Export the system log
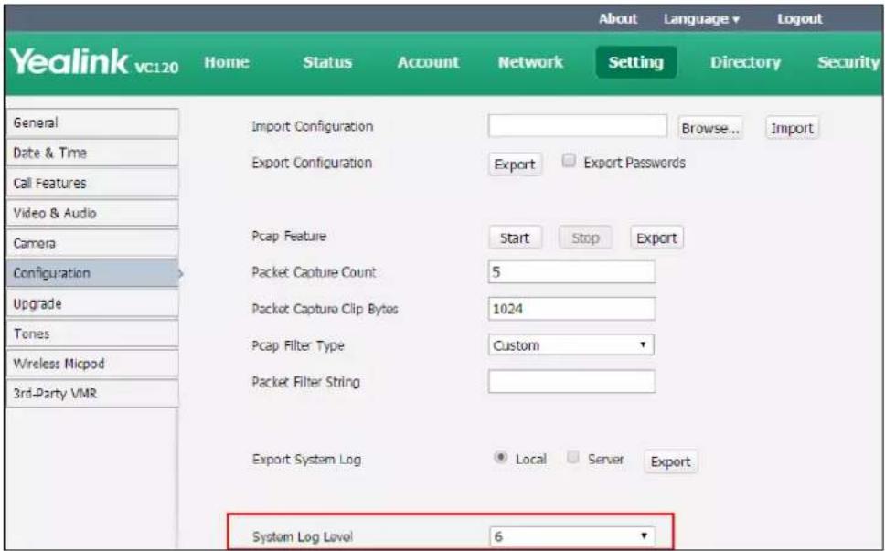Viewport: 885px width, 551px height. click(670, 461)
